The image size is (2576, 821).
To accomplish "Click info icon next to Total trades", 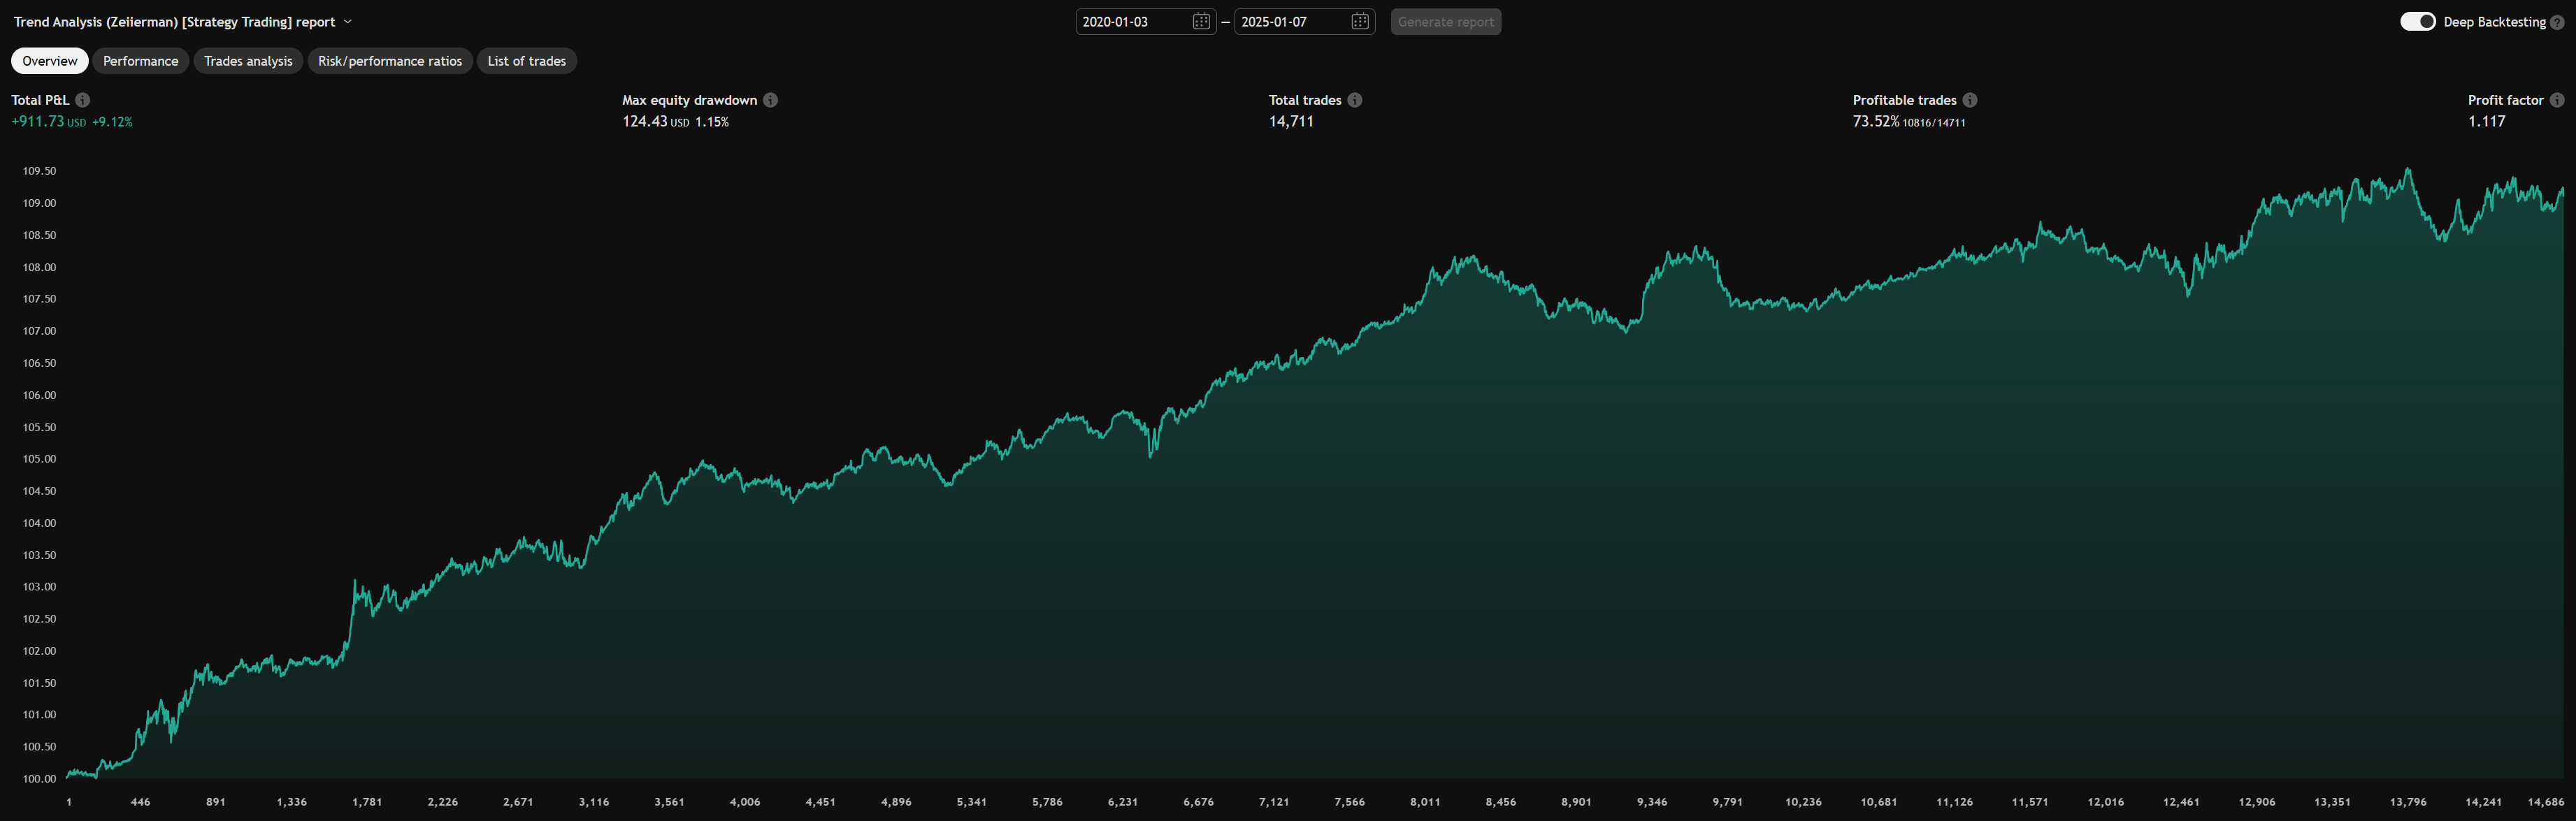I will click(x=1354, y=100).
